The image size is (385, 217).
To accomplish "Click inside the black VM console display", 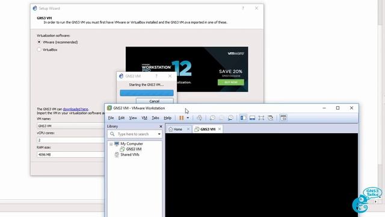I will (262, 175).
